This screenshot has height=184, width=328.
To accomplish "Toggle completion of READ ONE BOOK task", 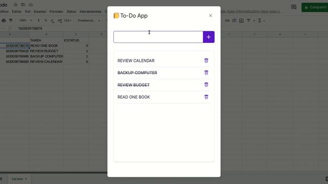I will (x=134, y=97).
